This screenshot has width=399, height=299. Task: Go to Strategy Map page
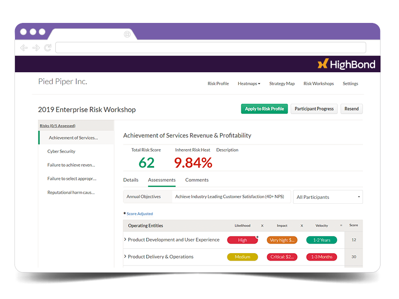282,84
